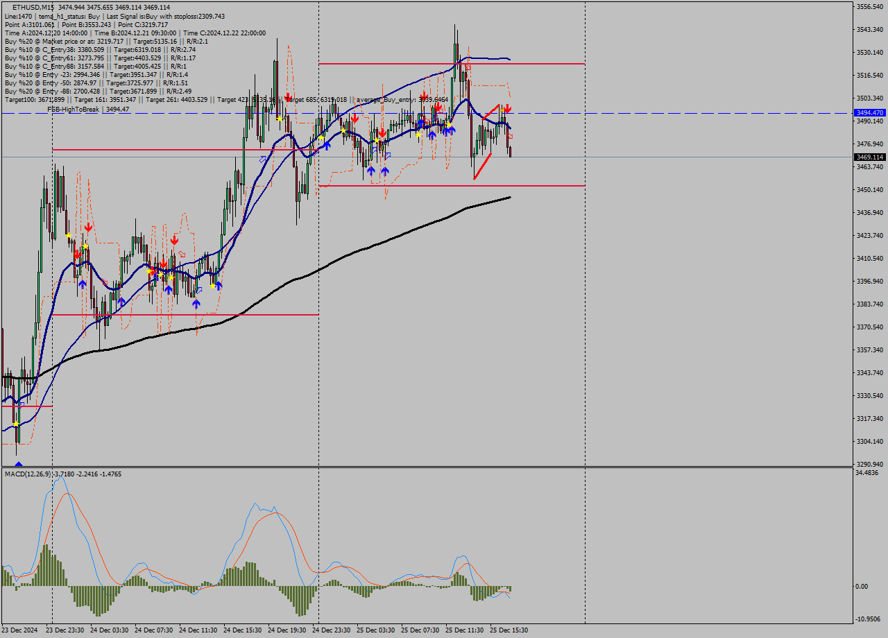Click the 3330.540 price scale label
Viewport: 888px width, 638px height.
point(870,395)
